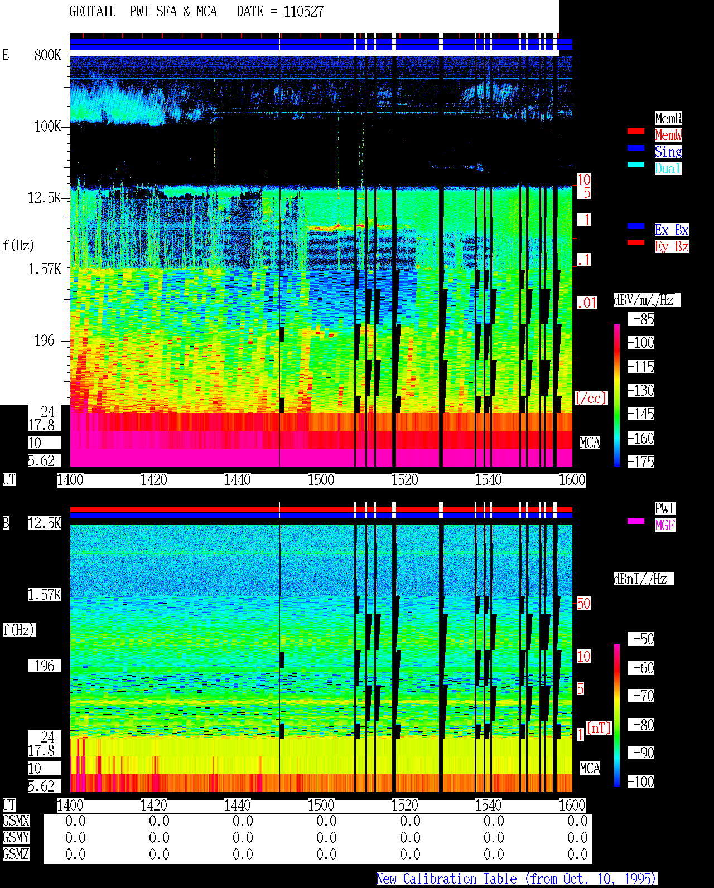Select the MGF legend label

665,525
